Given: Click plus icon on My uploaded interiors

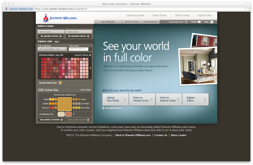Looking at the screenshot, I should coord(60,36).
